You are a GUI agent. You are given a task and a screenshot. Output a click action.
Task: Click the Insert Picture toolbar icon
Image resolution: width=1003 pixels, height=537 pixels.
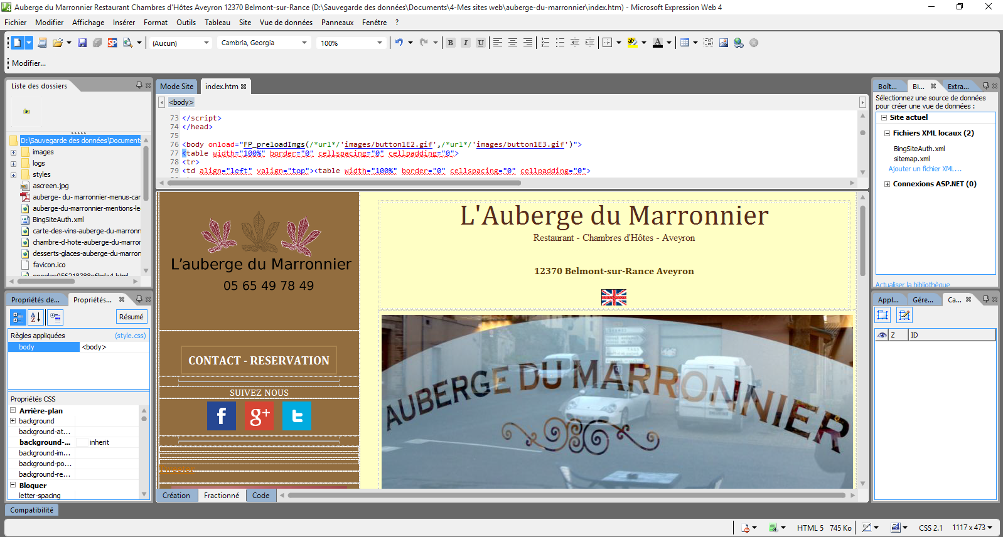pos(724,43)
